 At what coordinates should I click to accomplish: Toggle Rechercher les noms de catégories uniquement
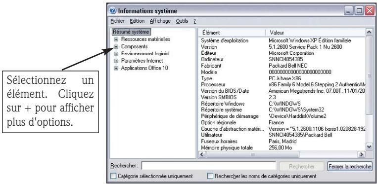click(x=210, y=176)
